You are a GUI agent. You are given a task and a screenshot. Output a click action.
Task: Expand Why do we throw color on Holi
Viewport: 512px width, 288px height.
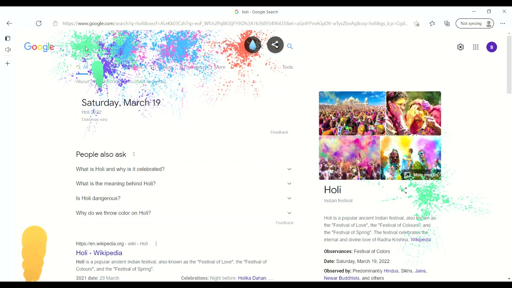(x=184, y=213)
